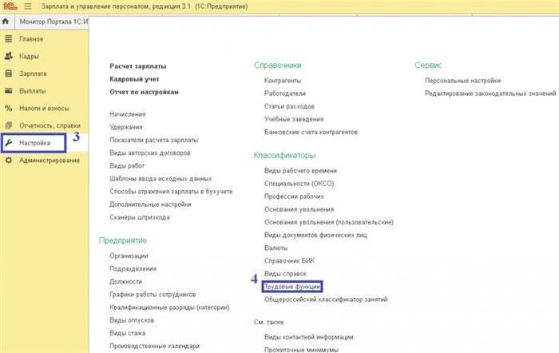This screenshot has width=559, height=353.
Task: Open the Статьи расходов directory
Action: [x=289, y=106]
